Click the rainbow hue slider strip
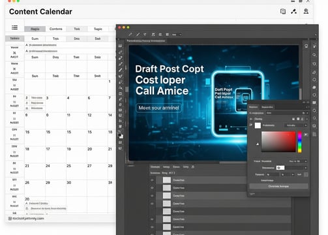Image resolution: width=328 pixels, height=235 pixels. point(299,142)
